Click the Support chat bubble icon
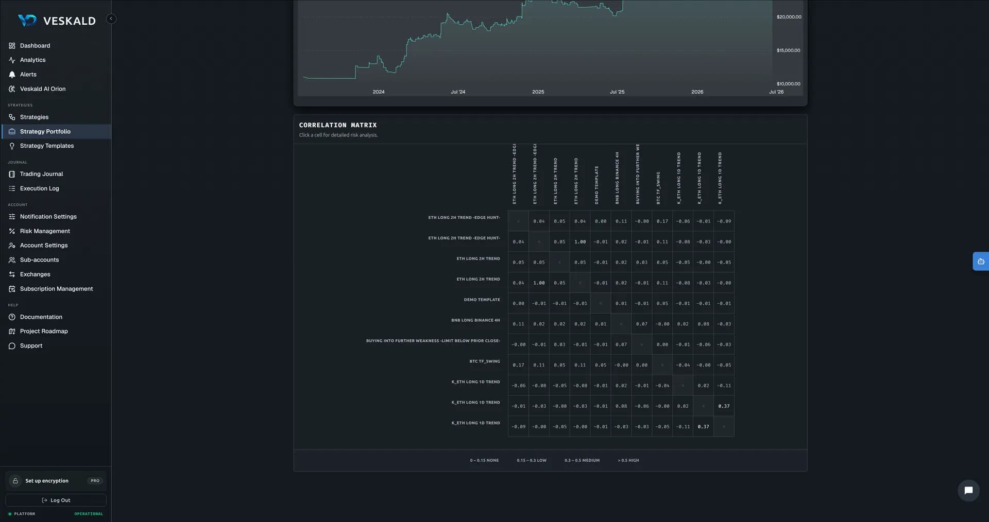The height and width of the screenshot is (522, 989). pos(12,346)
